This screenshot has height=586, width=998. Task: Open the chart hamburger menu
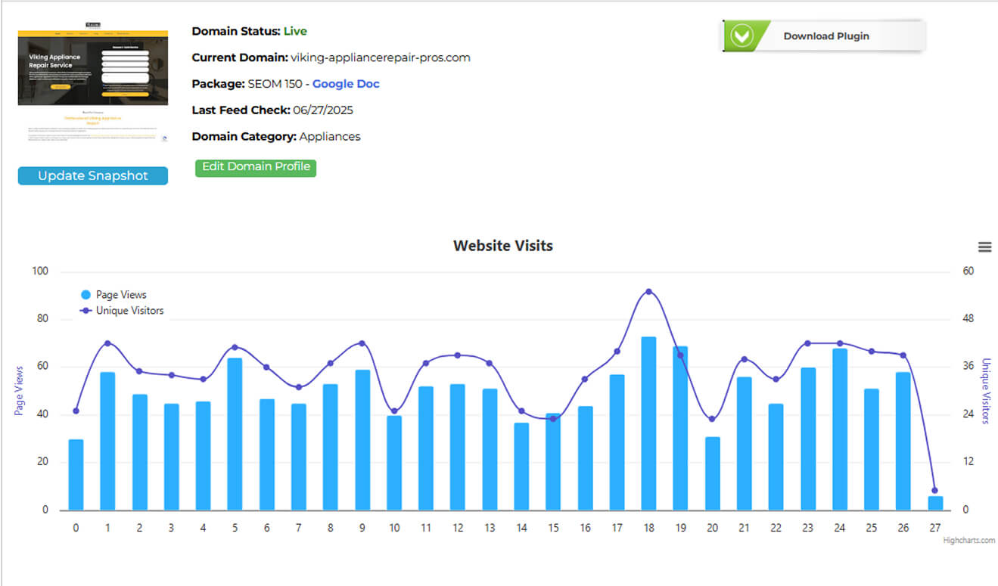[x=984, y=247]
